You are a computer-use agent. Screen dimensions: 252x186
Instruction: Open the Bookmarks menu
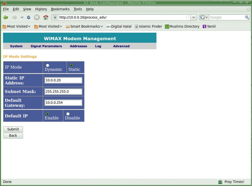[60, 9]
